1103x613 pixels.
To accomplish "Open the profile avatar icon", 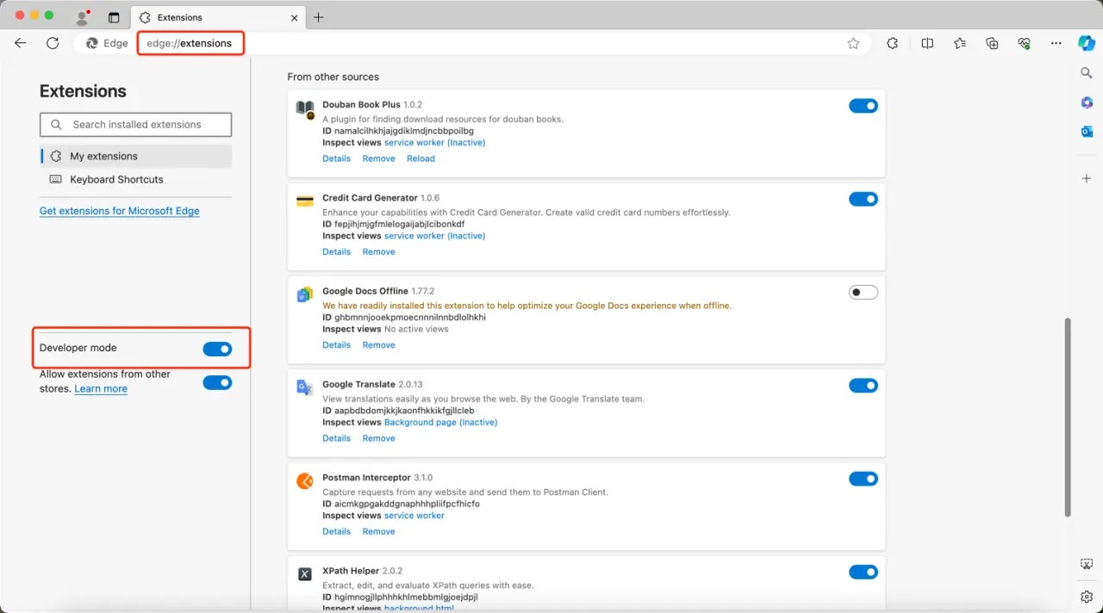I will coord(83,17).
